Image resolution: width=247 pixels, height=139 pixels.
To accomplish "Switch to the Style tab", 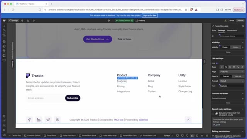I will [214, 31].
